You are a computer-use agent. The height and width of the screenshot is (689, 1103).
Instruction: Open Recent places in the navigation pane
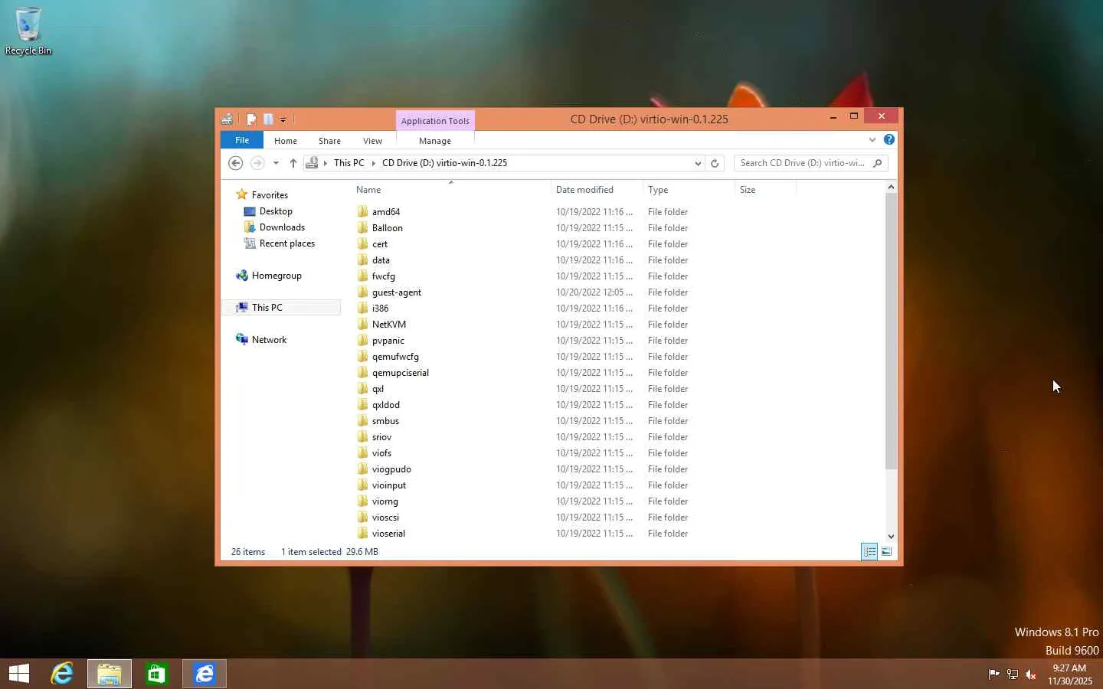pos(287,243)
